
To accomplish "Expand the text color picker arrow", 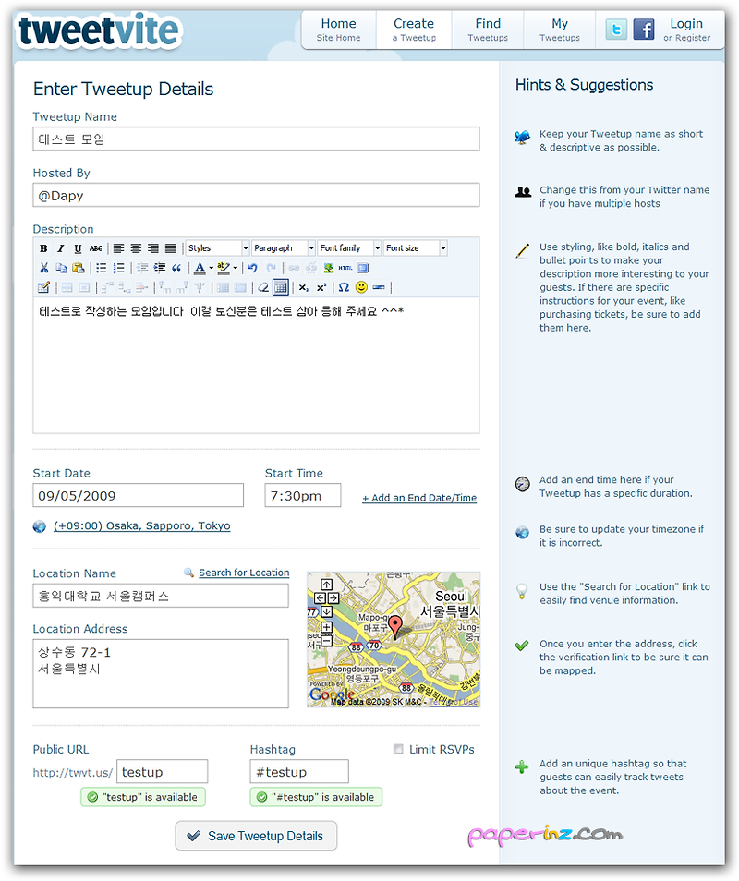I will click(x=211, y=268).
